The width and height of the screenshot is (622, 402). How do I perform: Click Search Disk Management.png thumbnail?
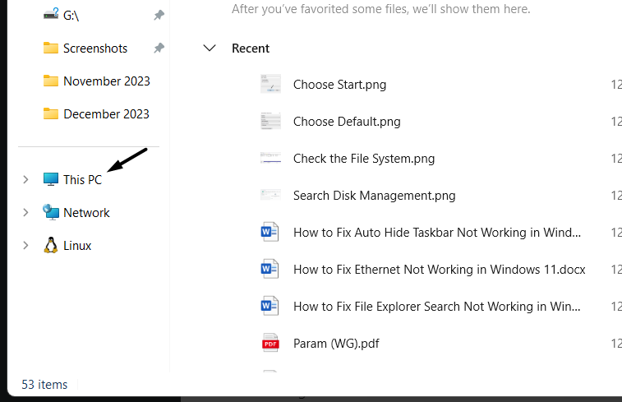pyautogui.click(x=270, y=195)
